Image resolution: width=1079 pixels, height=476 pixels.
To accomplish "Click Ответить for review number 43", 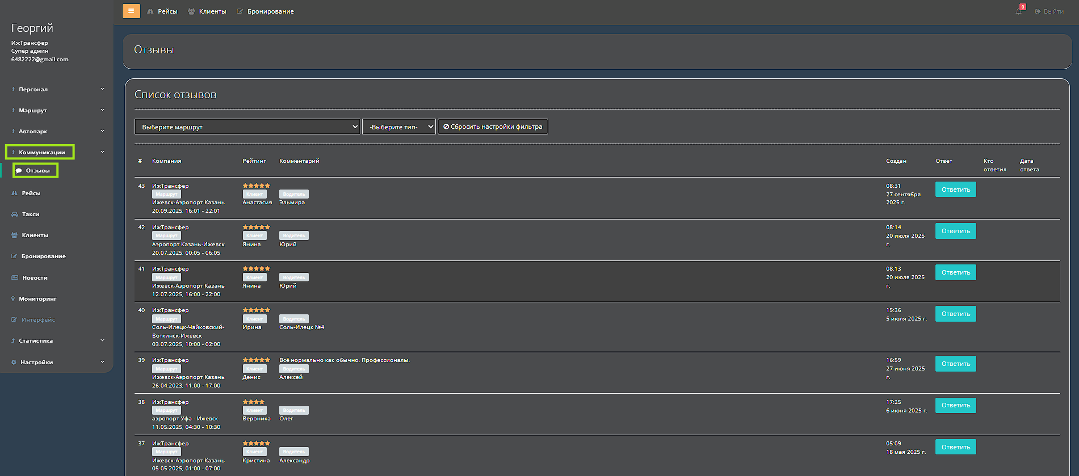I will tap(955, 189).
